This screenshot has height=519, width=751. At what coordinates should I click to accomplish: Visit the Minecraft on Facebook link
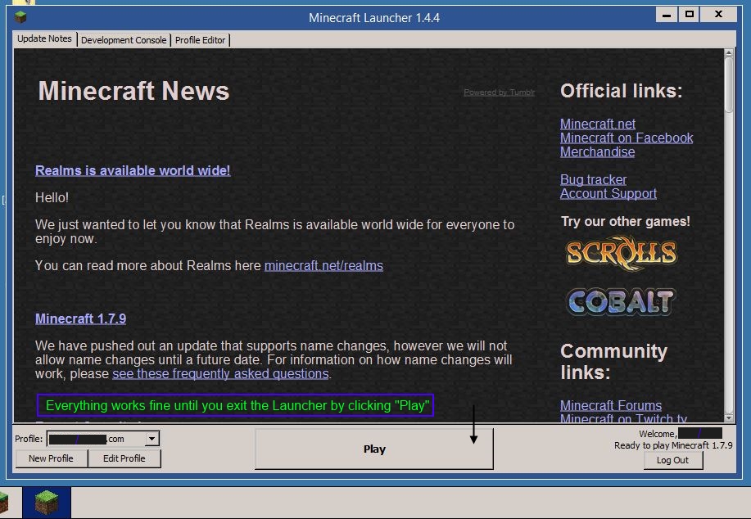(x=626, y=138)
